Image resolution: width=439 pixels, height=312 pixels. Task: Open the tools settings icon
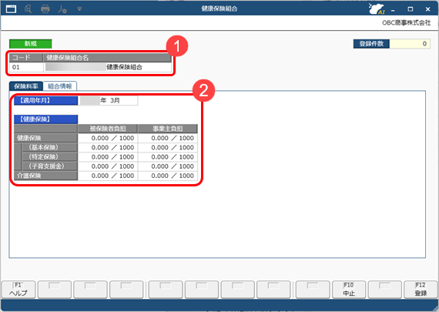62,9
